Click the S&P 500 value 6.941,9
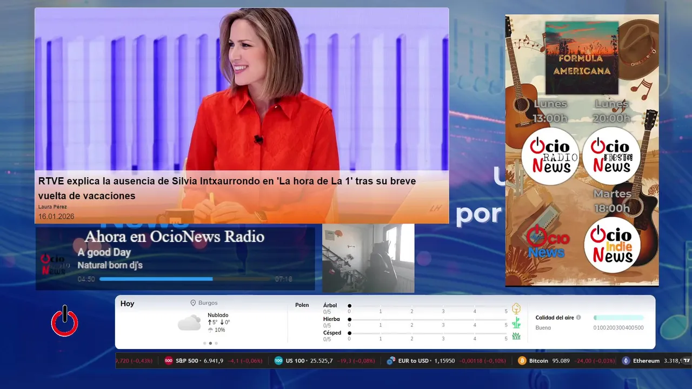This screenshot has width=692, height=389. (214, 360)
